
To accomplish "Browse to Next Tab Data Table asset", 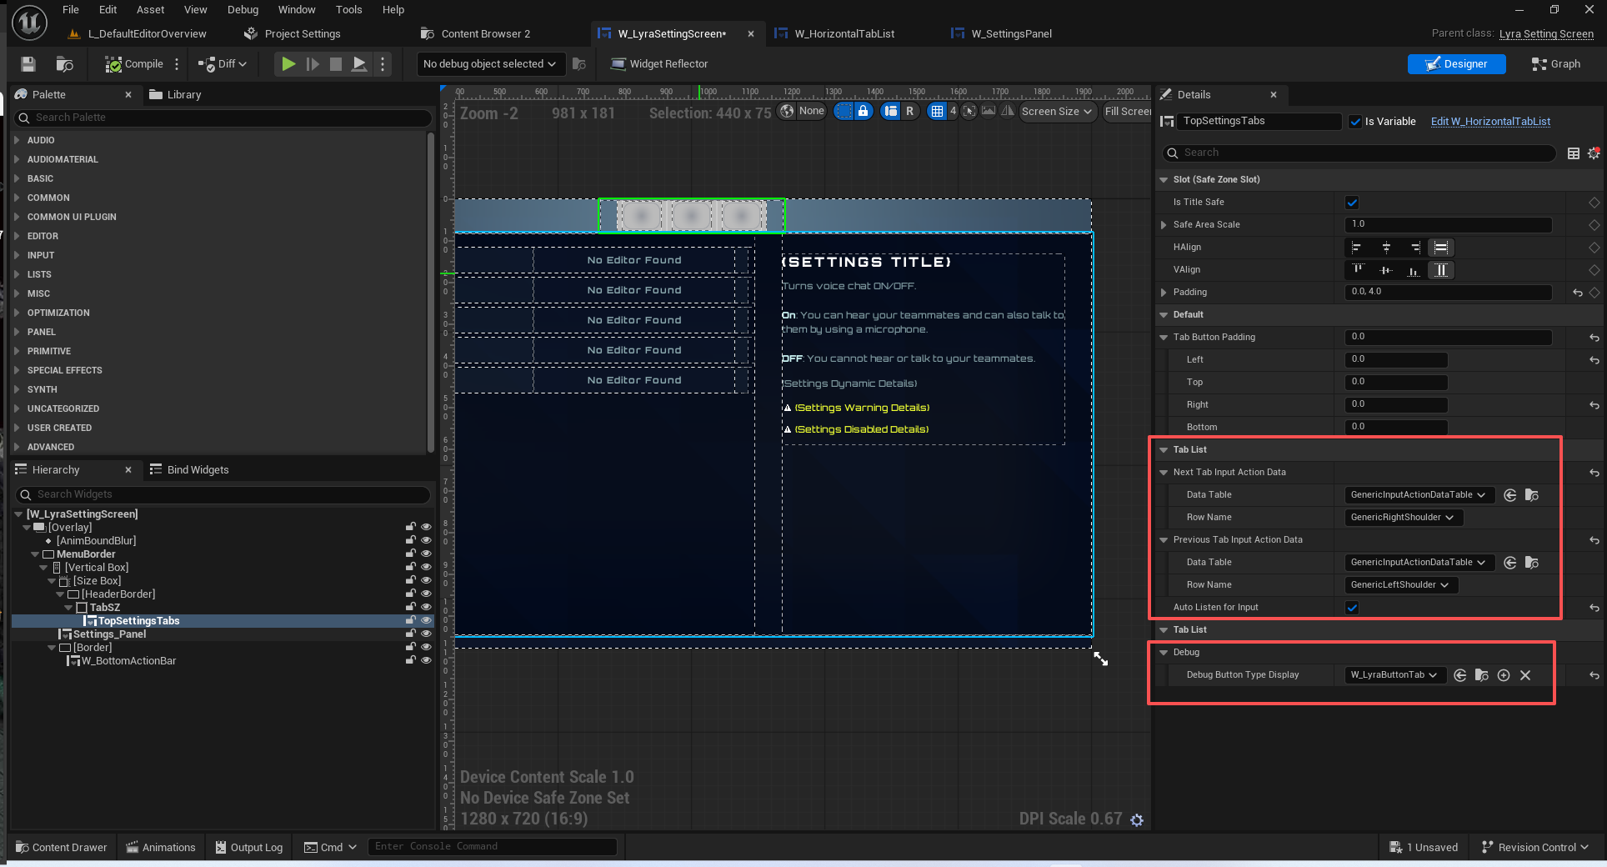I will 1531,495.
